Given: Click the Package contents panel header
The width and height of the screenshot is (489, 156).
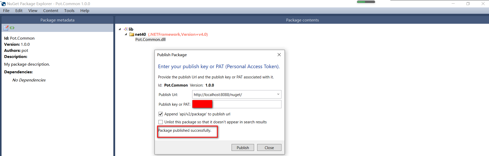Looking at the screenshot, I should [302, 20].
